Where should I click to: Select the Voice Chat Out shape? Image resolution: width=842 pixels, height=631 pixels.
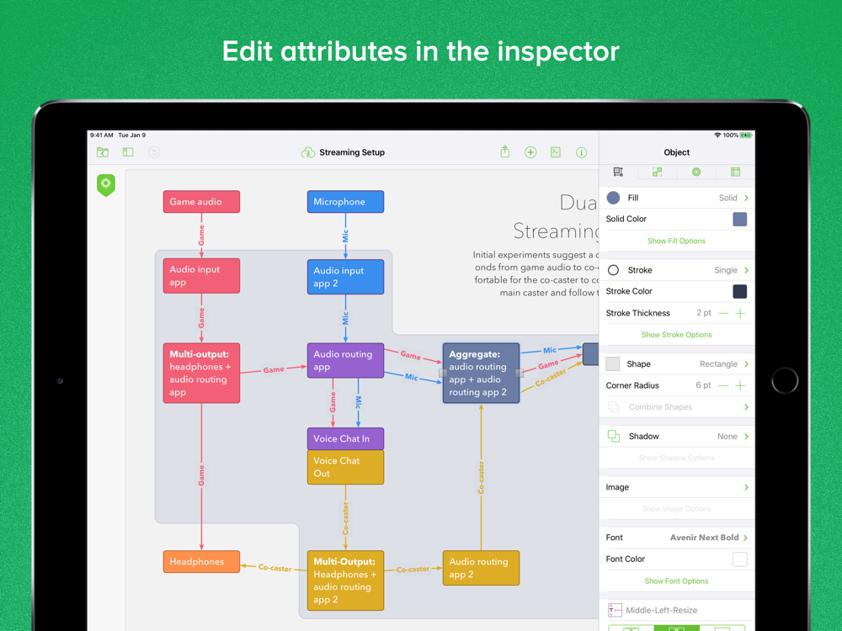pyautogui.click(x=345, y=467)
